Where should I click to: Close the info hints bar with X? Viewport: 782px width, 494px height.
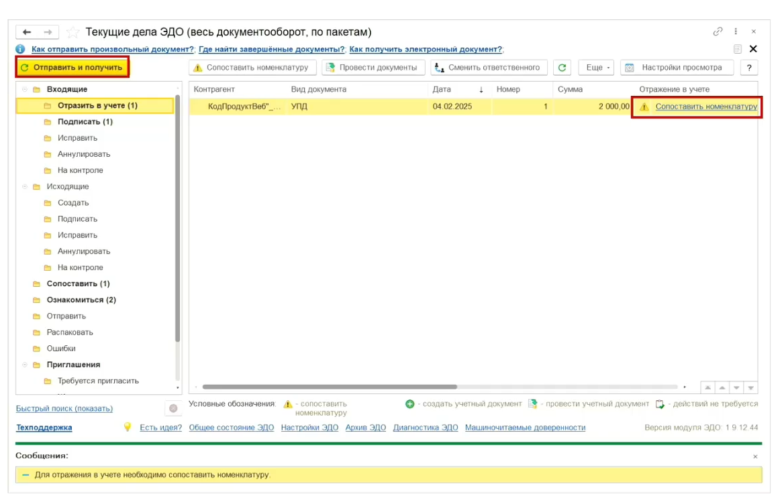753,49
